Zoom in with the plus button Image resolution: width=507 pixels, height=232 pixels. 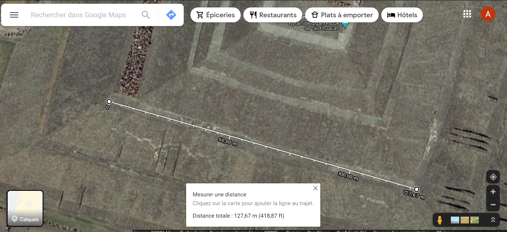[493, 192]
